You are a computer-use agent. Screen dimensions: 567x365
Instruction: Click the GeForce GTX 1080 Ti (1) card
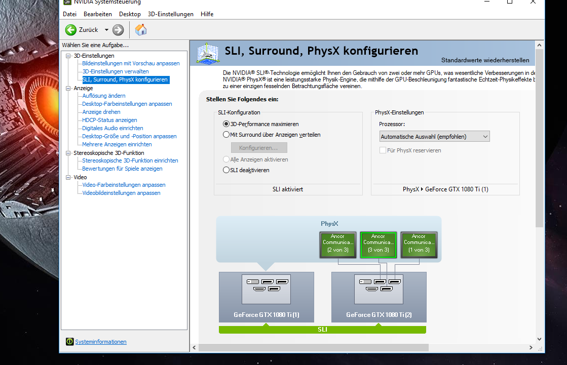click(x=266, y=297)
